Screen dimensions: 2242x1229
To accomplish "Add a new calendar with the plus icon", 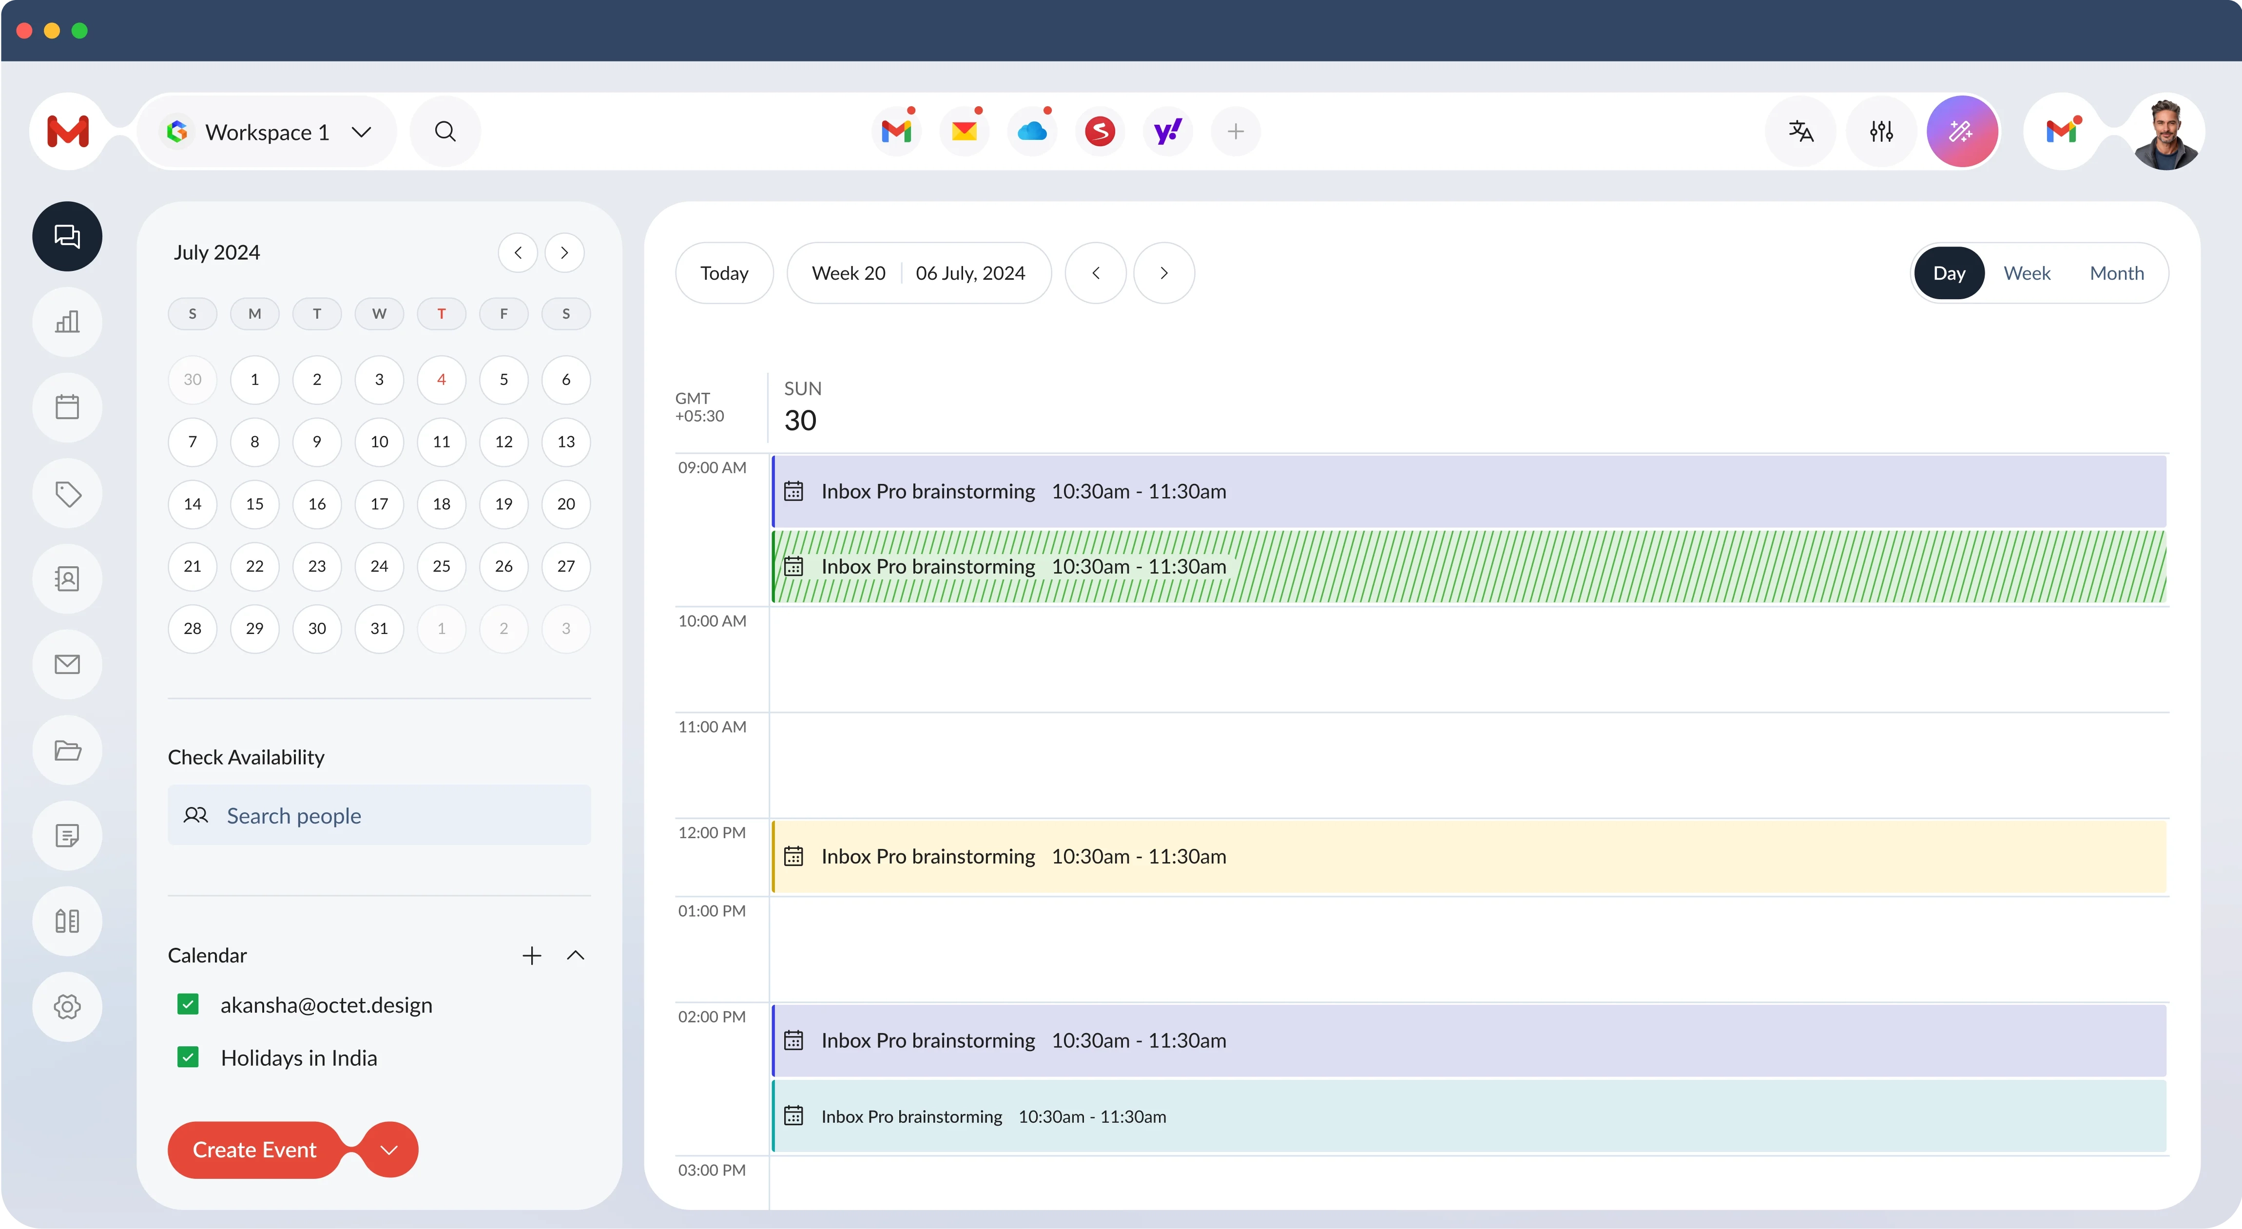I will tap(532, 956).
